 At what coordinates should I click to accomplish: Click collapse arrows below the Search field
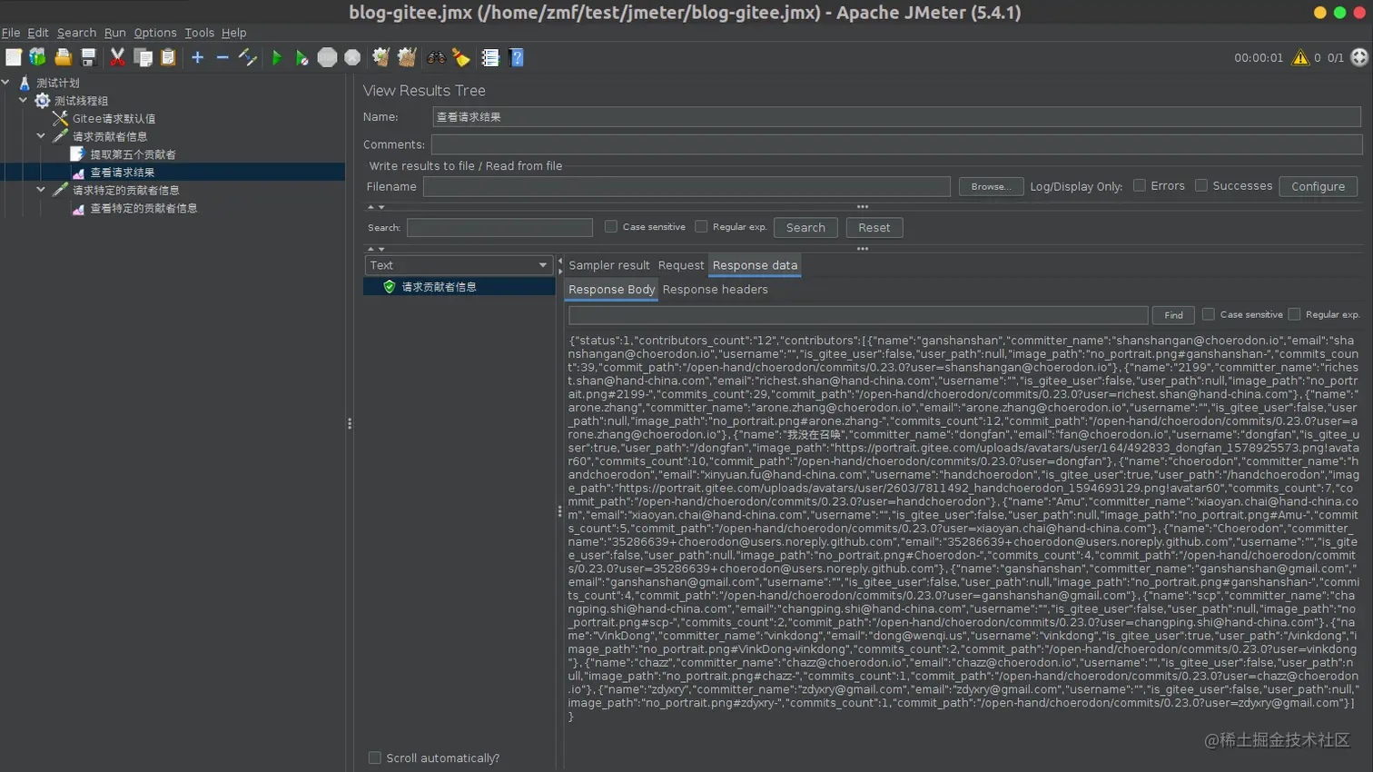[x=376, y=249]
